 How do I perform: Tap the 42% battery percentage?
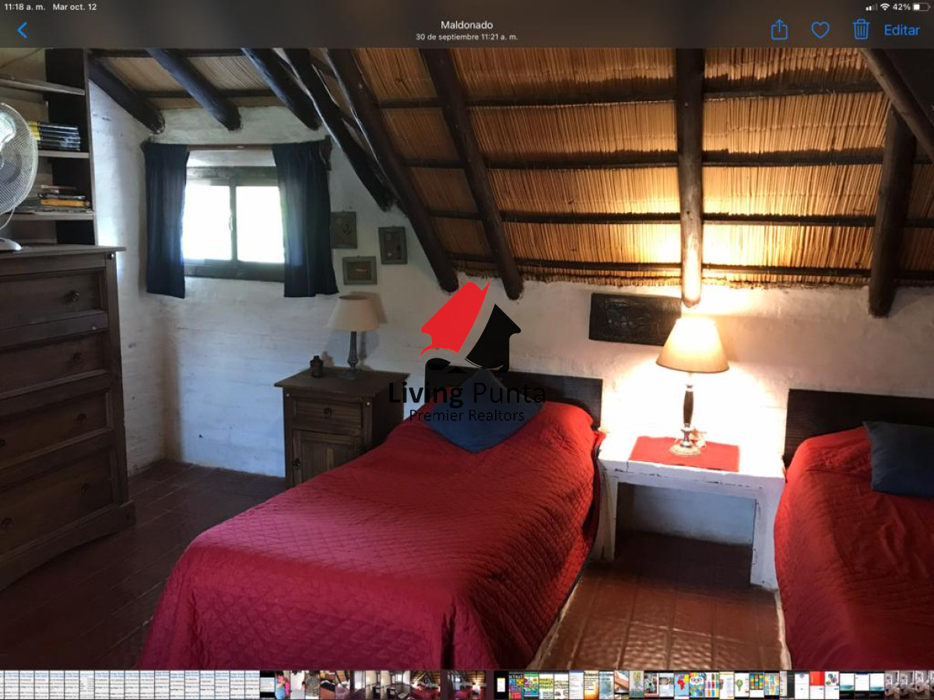point(901,7)
